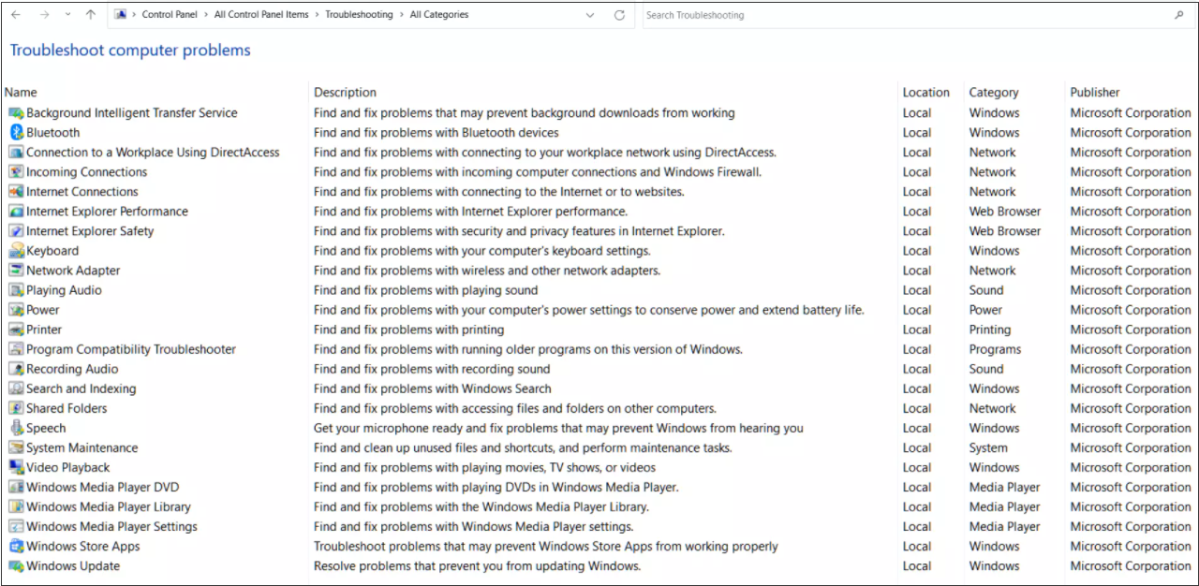The height and width of the screenshot is (586, 1199).
Task: Click the Video Playback icon
Action: (x=16, y=467)
